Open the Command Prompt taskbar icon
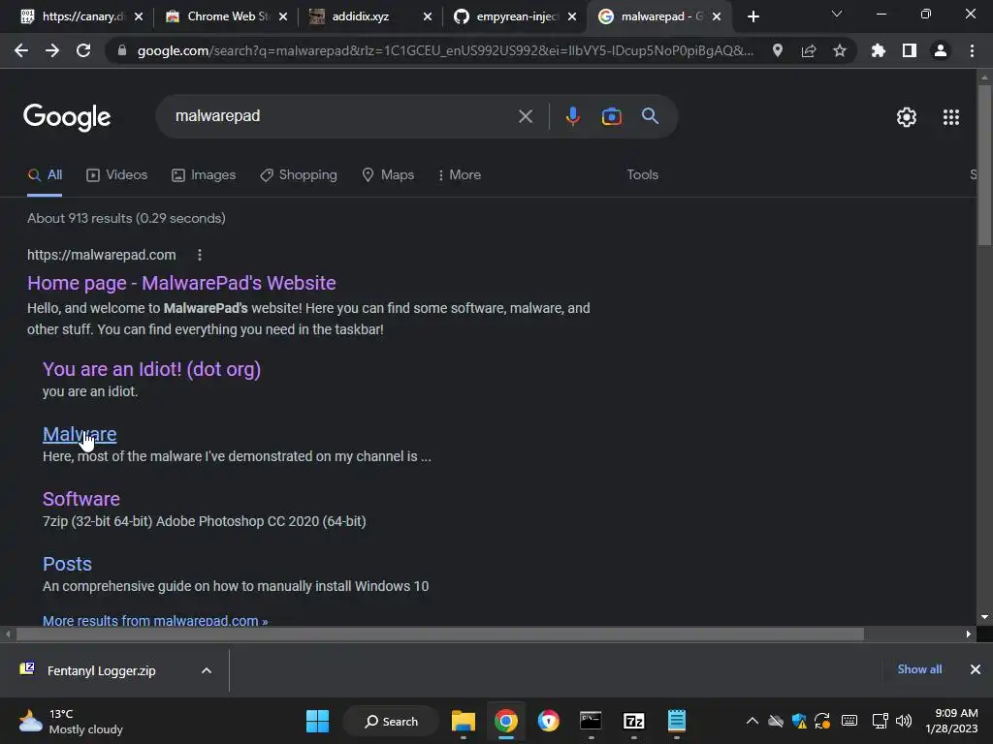 click(x=591, y=721)
